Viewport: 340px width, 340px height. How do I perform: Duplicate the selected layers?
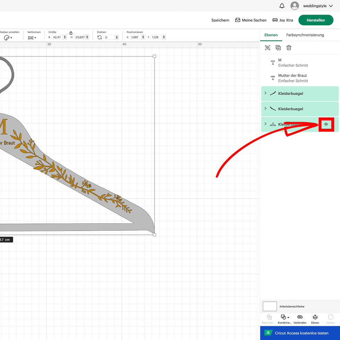click(x=278, y=48)
